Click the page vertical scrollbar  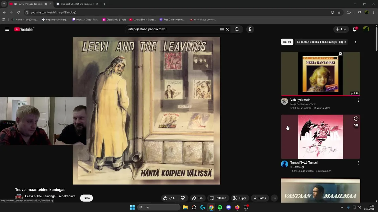click(x=376, y=39)
